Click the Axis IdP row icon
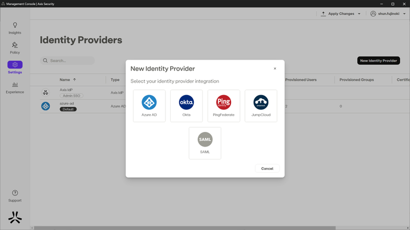 46,93
